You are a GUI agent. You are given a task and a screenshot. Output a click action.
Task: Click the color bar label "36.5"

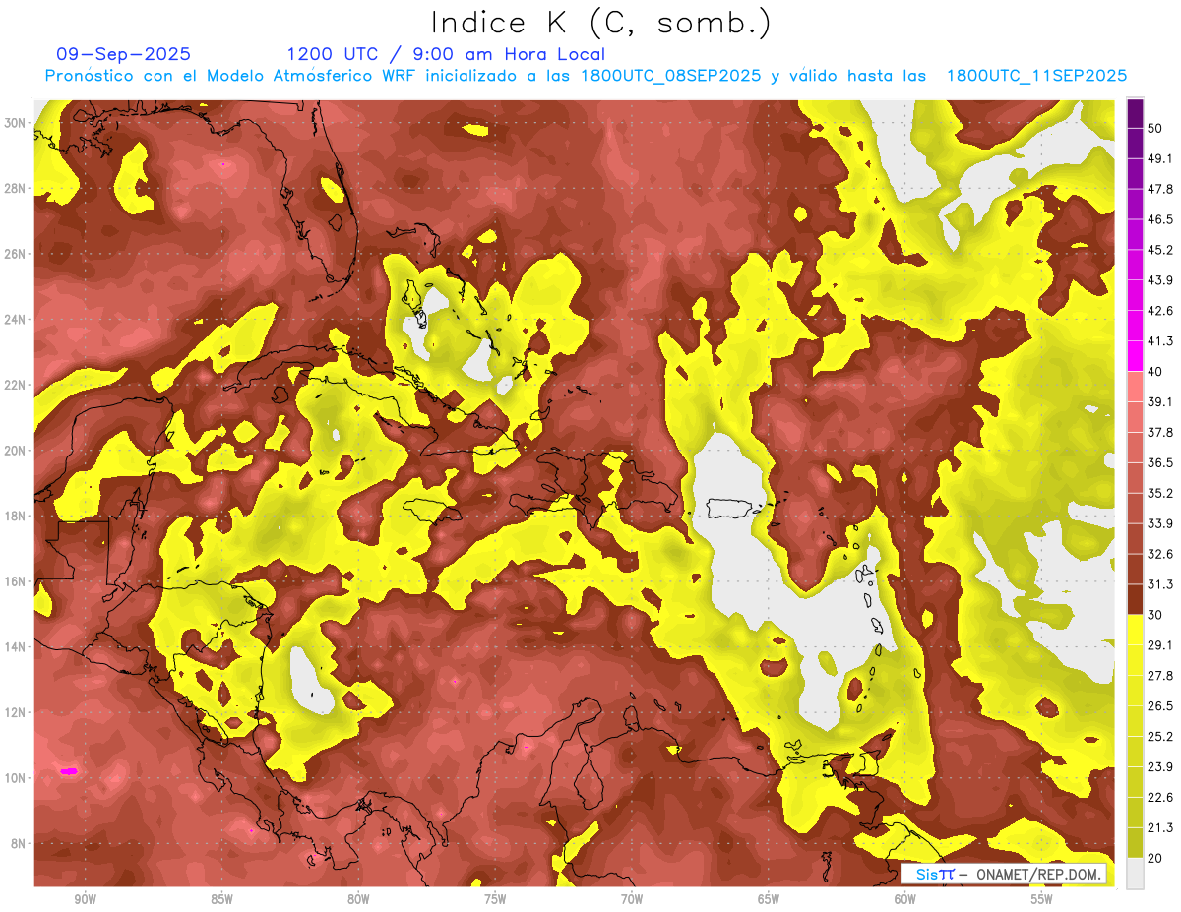coord(1160,463)
